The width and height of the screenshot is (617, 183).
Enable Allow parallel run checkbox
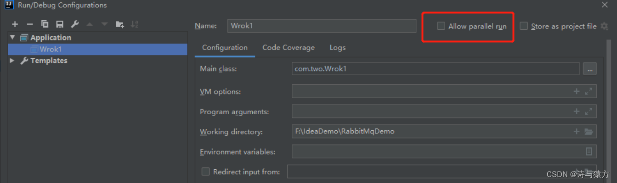(441, 26)
